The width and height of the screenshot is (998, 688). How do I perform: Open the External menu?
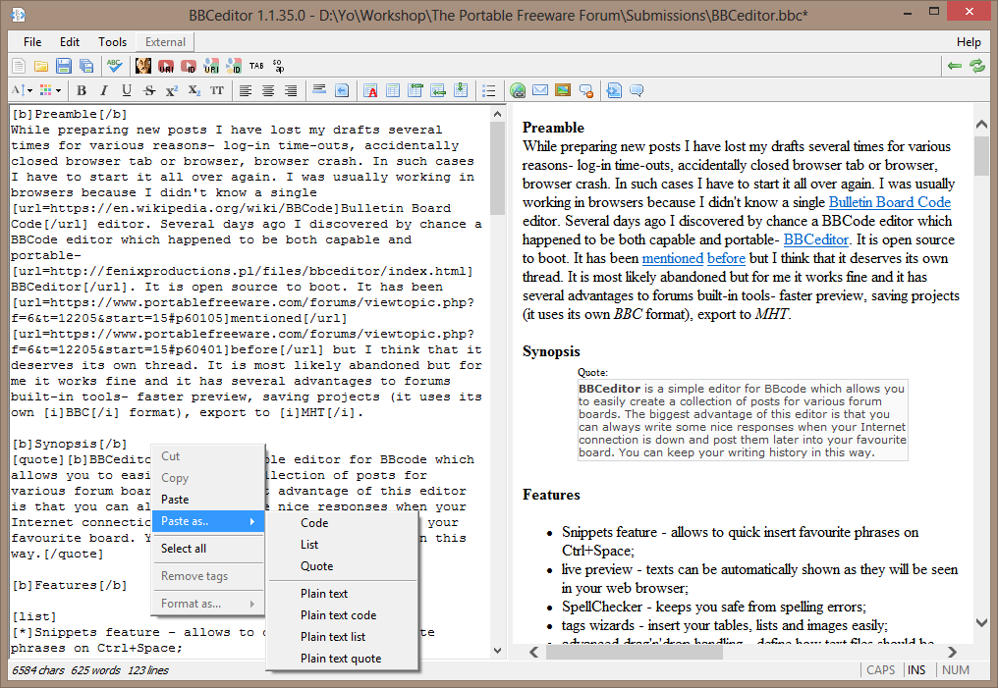pyautogui.click(x=165, y=42)
